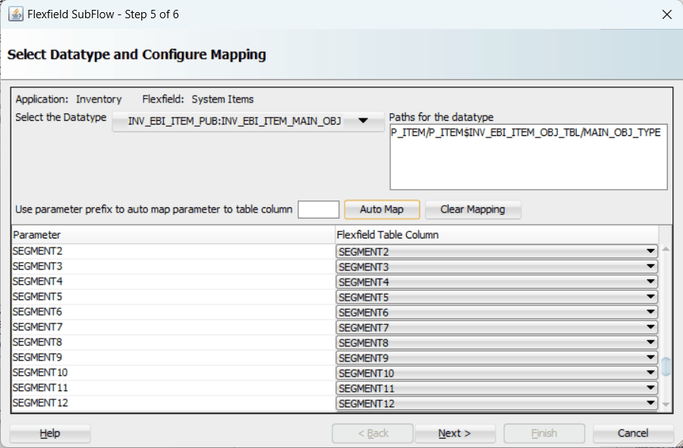Click the parameter prefix input field
The width and height of the screenshot is (683, 448).
coord(318,210)
